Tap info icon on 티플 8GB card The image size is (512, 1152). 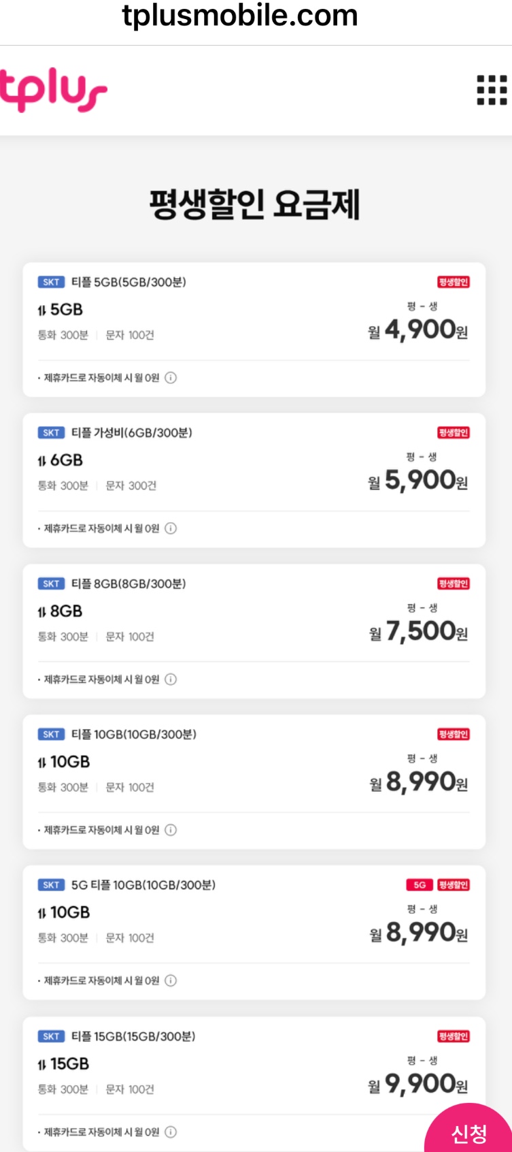(171, 679)
